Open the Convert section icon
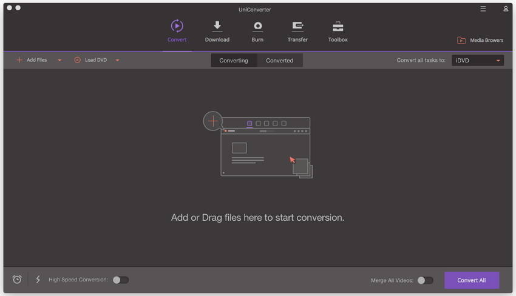The height and width of the screenshot is (296, 516). 177,26
